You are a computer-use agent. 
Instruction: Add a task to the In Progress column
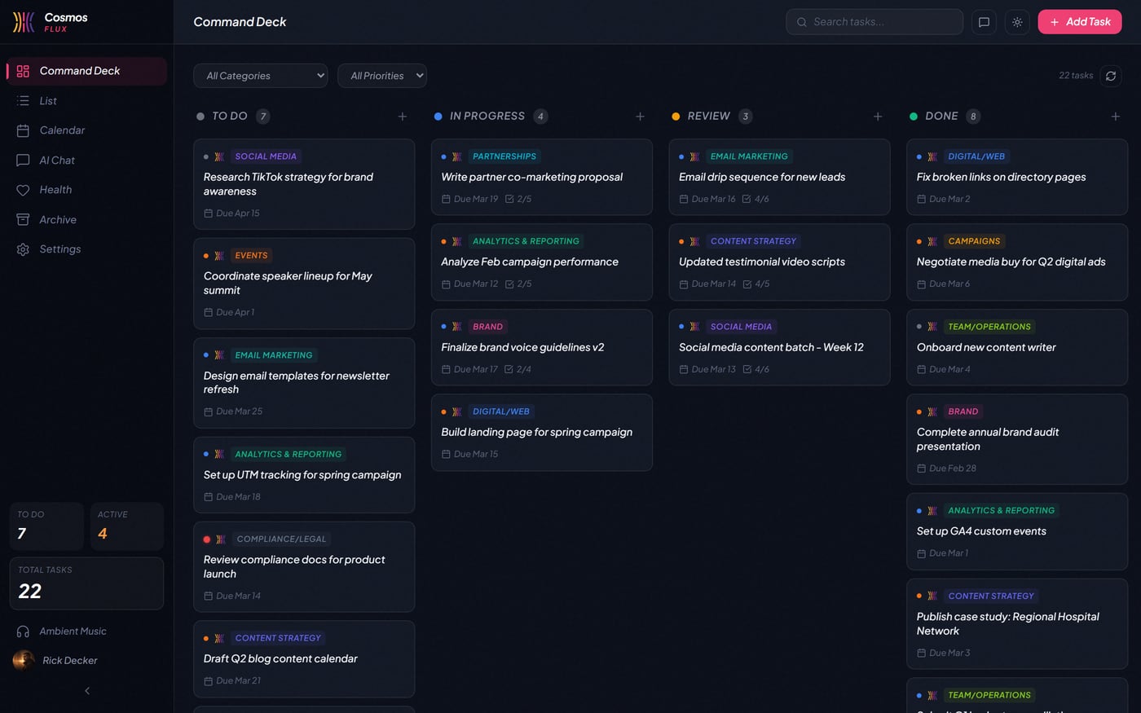[x=640, y=117]
